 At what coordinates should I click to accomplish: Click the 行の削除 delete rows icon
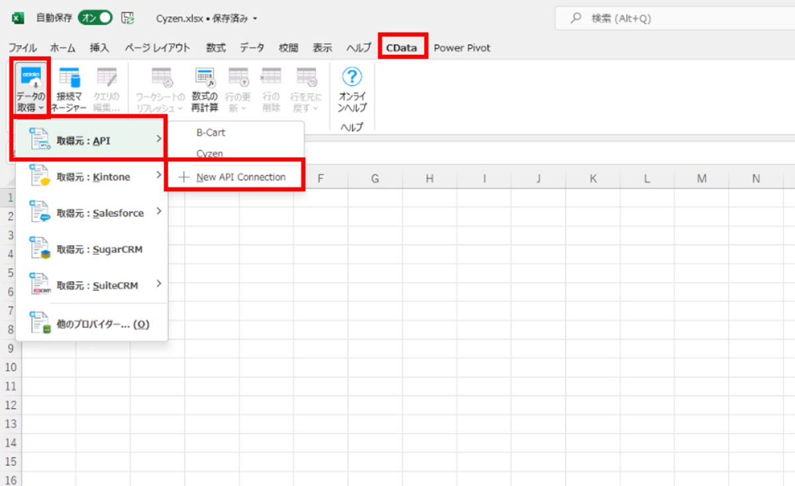(271, 77)
